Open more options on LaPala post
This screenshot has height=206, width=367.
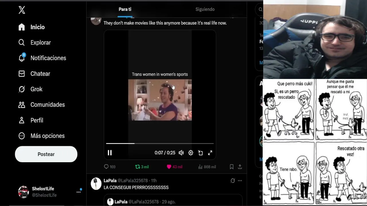(240, 181)
